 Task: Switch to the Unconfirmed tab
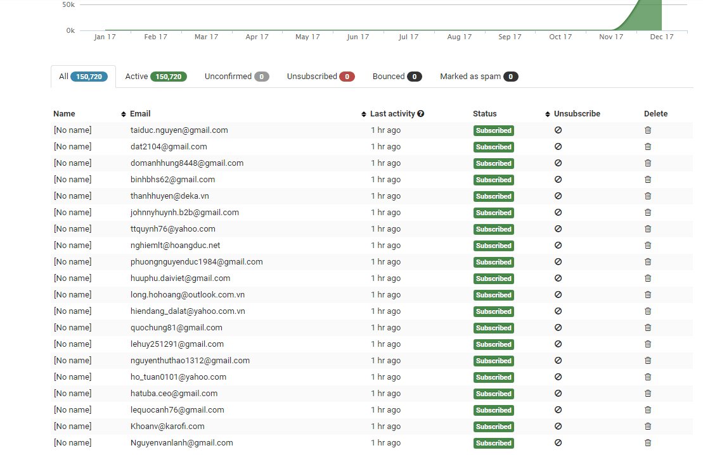point(236,77)
